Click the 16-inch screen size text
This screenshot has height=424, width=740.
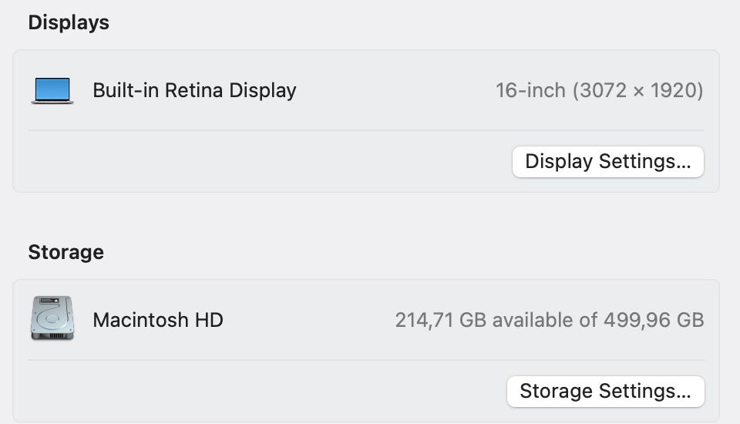(530, 90)
